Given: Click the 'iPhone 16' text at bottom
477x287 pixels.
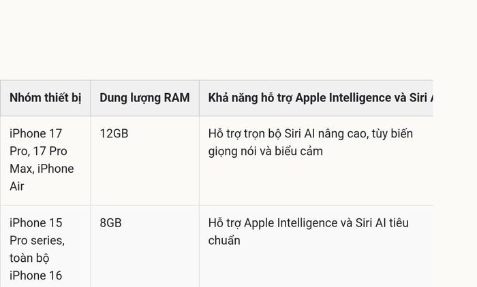Looking at the screenshot, I should click(36, 275).
